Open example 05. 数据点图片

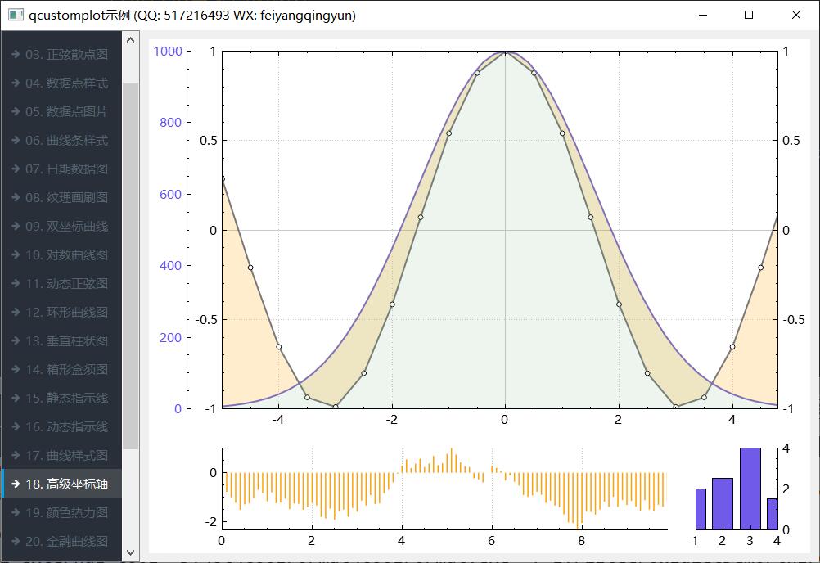[66, 111]
